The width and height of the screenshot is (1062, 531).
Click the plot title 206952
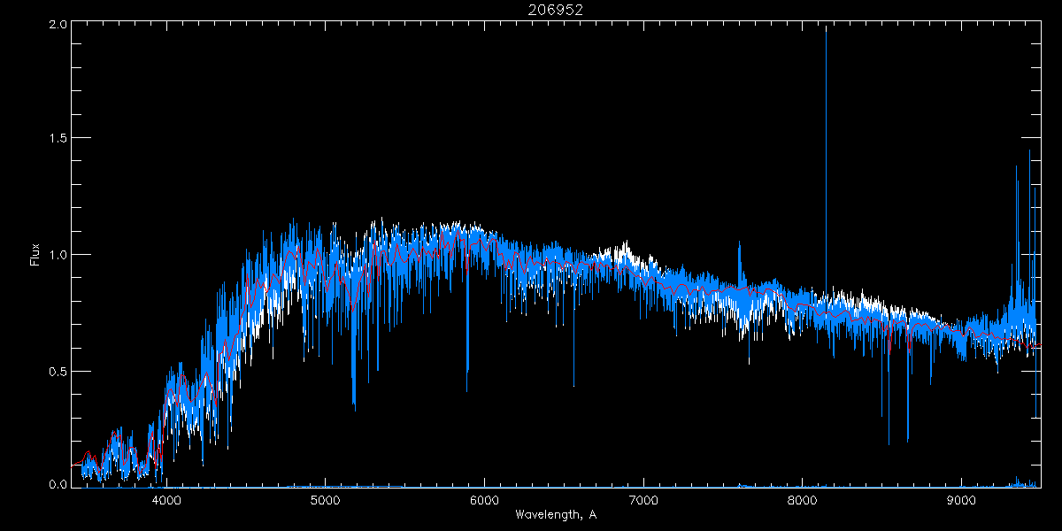[555, 10]
